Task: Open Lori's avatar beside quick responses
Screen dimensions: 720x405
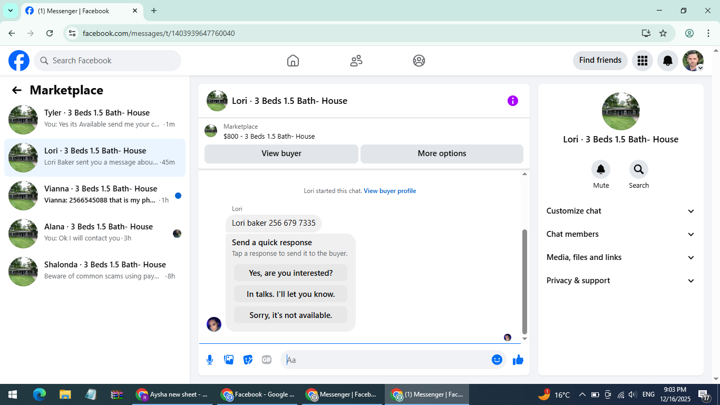Action: click(214, 324)
